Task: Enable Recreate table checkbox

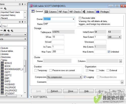Action: point(80,18)
